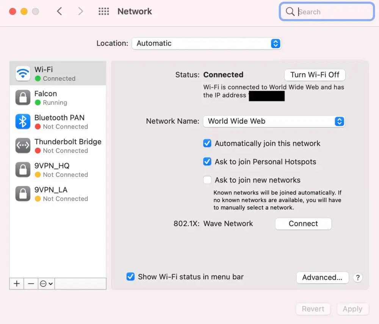
Task: Minimize the window with yellow button
Action: pos(24,11)
